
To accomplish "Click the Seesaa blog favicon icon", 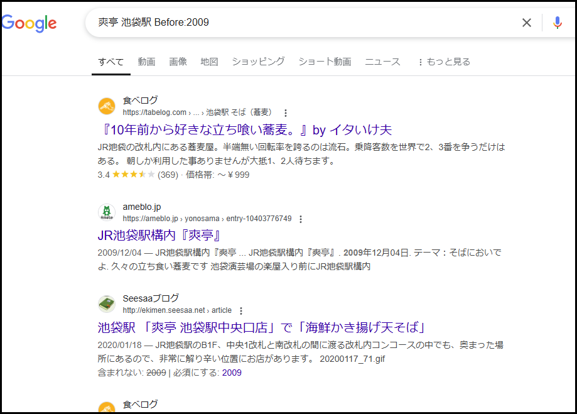I will point(107,304).
